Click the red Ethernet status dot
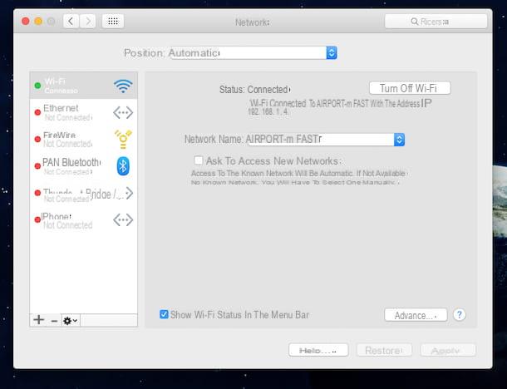Viewport: 507px width, 389px height. (37, 112)
